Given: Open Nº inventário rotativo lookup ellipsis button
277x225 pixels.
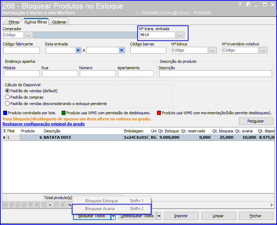Looking at the screenshot, I should [x=263, y=50].
